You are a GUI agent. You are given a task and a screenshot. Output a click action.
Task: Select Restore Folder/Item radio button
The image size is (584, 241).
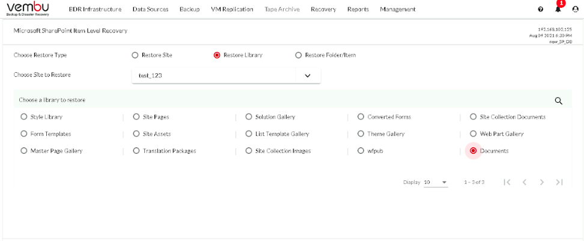299,55
